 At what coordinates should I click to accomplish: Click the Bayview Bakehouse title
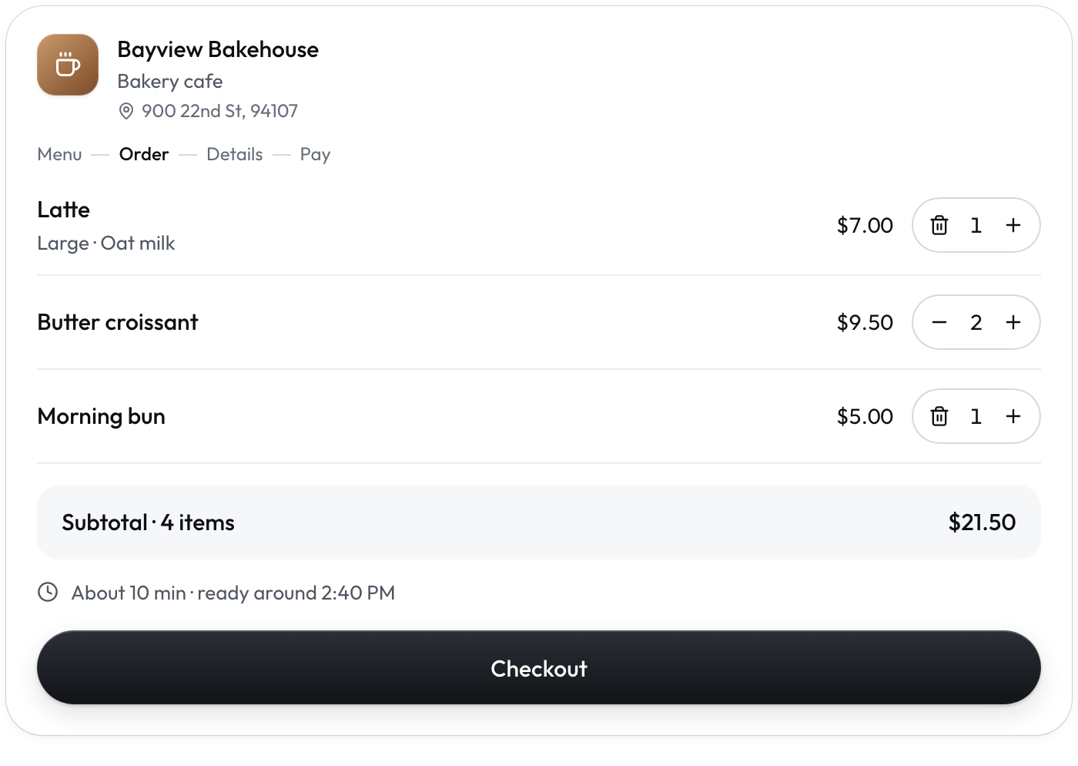[x=218, y=49]
